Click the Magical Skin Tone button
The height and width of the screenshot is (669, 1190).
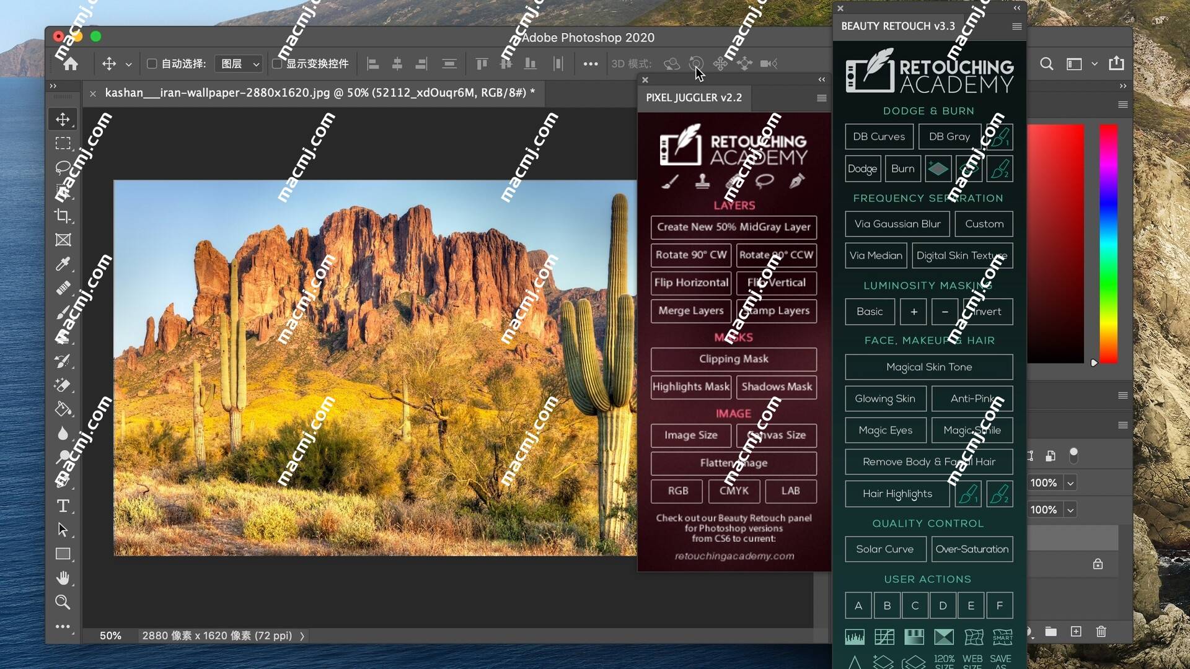coord(928,367)
